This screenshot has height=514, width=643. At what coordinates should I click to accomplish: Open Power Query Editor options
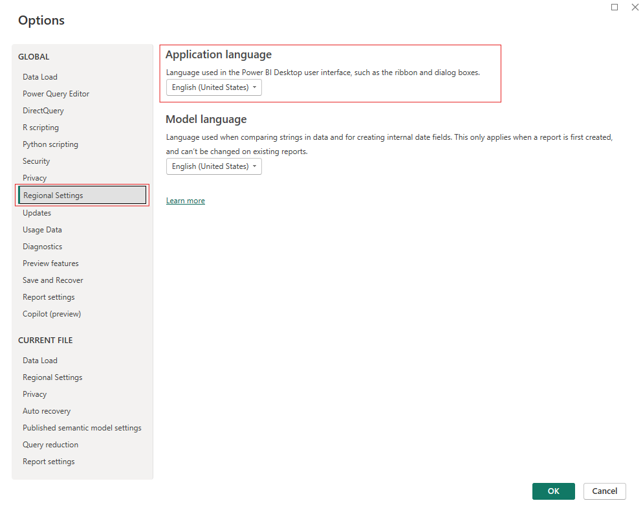56,93
